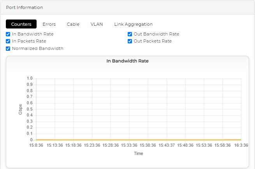Image resolution: width=255 pixels, height=169 pixels.
Task: Uncheck the In Bandwidth Rate checkbox
Action: click(8, 34)
